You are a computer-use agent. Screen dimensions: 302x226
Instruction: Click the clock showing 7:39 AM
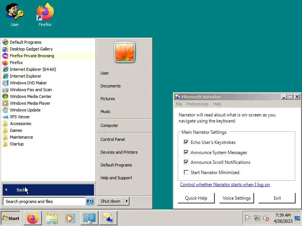[x=283, y=215]
